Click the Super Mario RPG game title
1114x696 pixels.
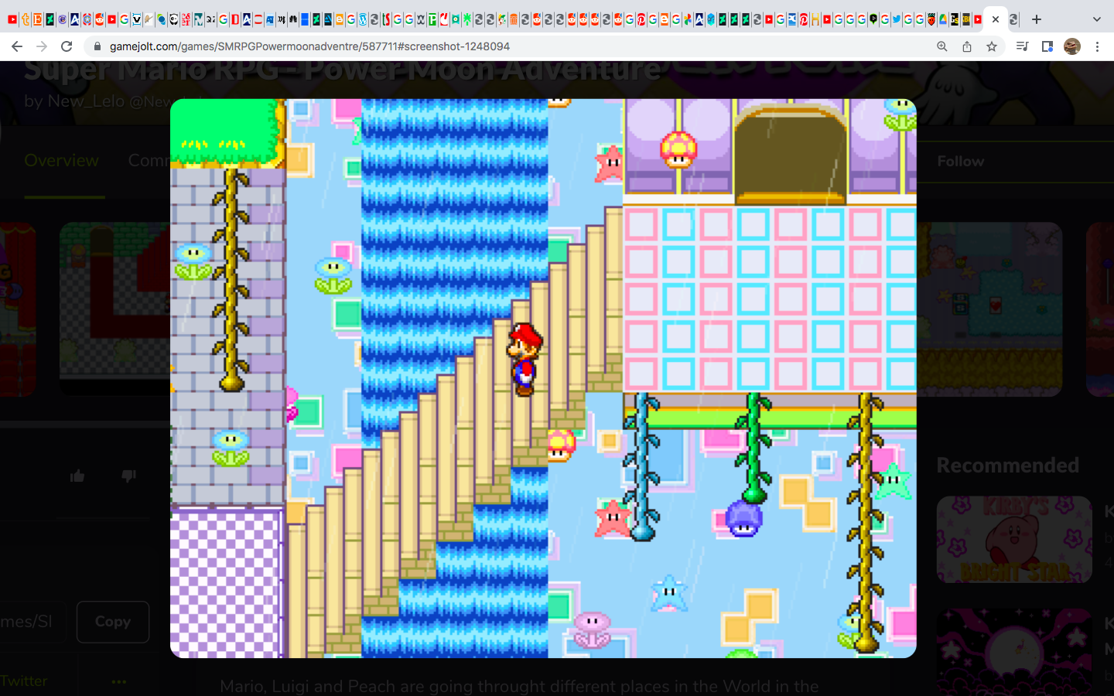tap(343, 71)
